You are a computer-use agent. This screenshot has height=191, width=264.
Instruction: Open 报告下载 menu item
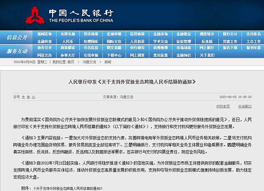230,48
